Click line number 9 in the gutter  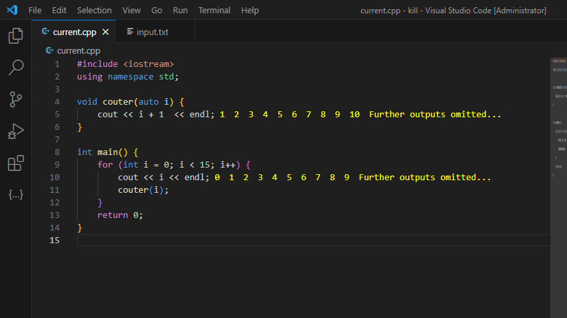(57, 164)
